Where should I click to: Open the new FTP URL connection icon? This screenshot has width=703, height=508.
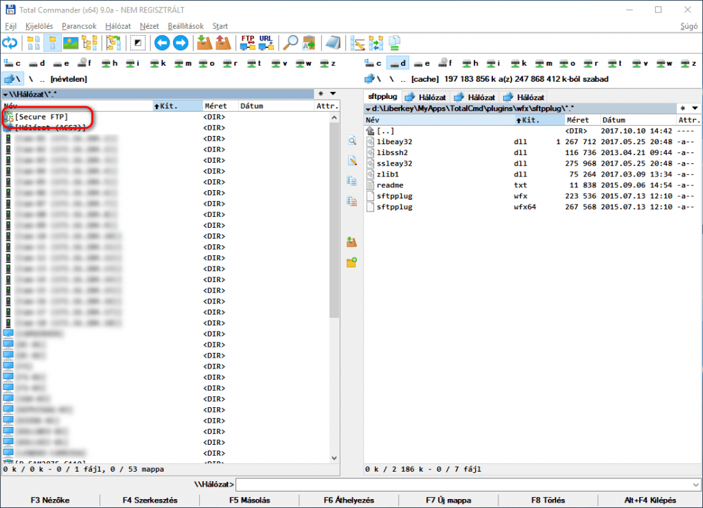(266, 43)
